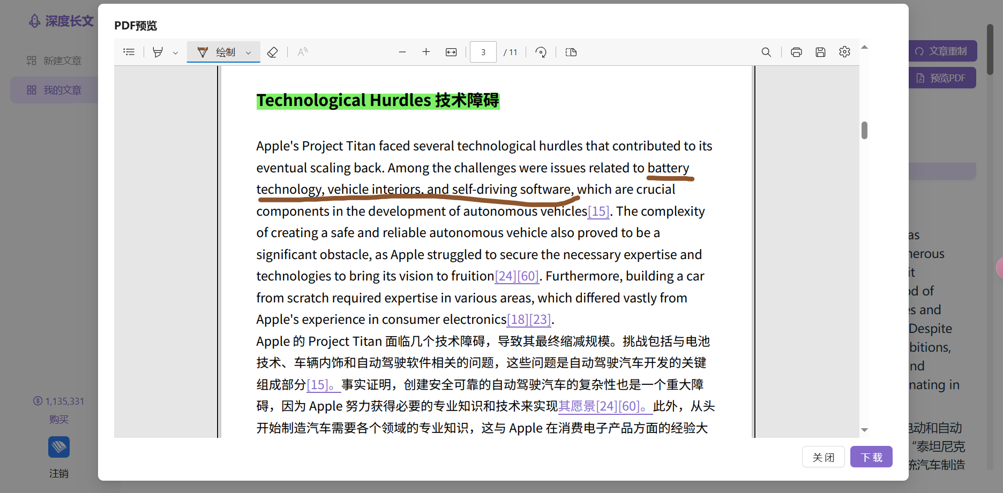Rotate the PDF page

pyautogui.click(x=541, y=52)
